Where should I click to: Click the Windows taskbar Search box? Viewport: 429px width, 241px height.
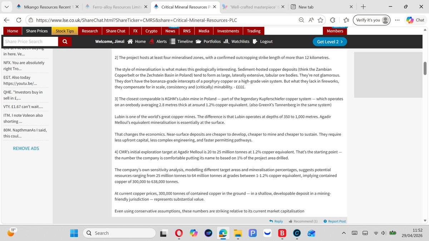tap(119, 233)
